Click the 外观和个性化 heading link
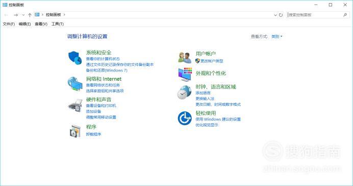This screenshot has width=353, height=186. point(211,73)
